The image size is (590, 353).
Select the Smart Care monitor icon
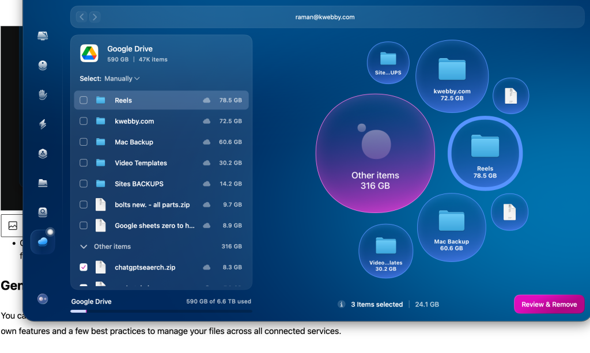43,36
